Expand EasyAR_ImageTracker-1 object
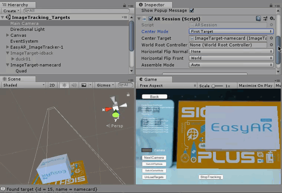282x193 pixels. tap(7, 47)
